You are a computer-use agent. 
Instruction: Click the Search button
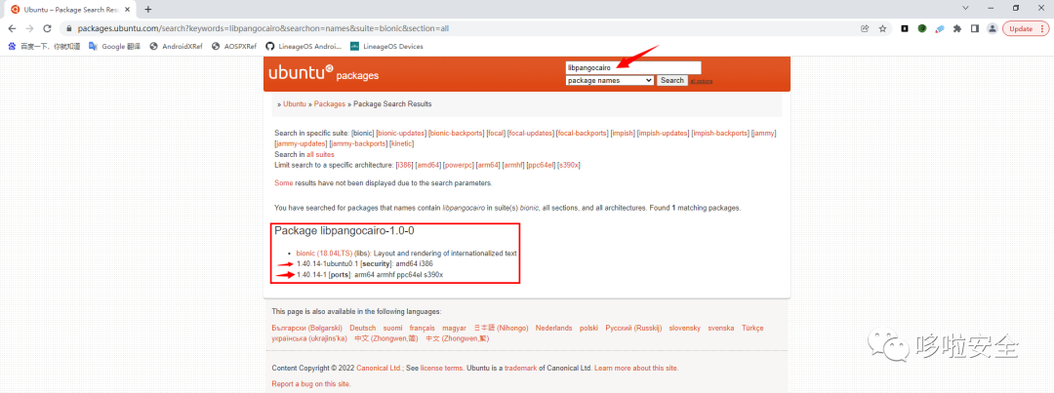pyautogui.click(x=671, y=80)
